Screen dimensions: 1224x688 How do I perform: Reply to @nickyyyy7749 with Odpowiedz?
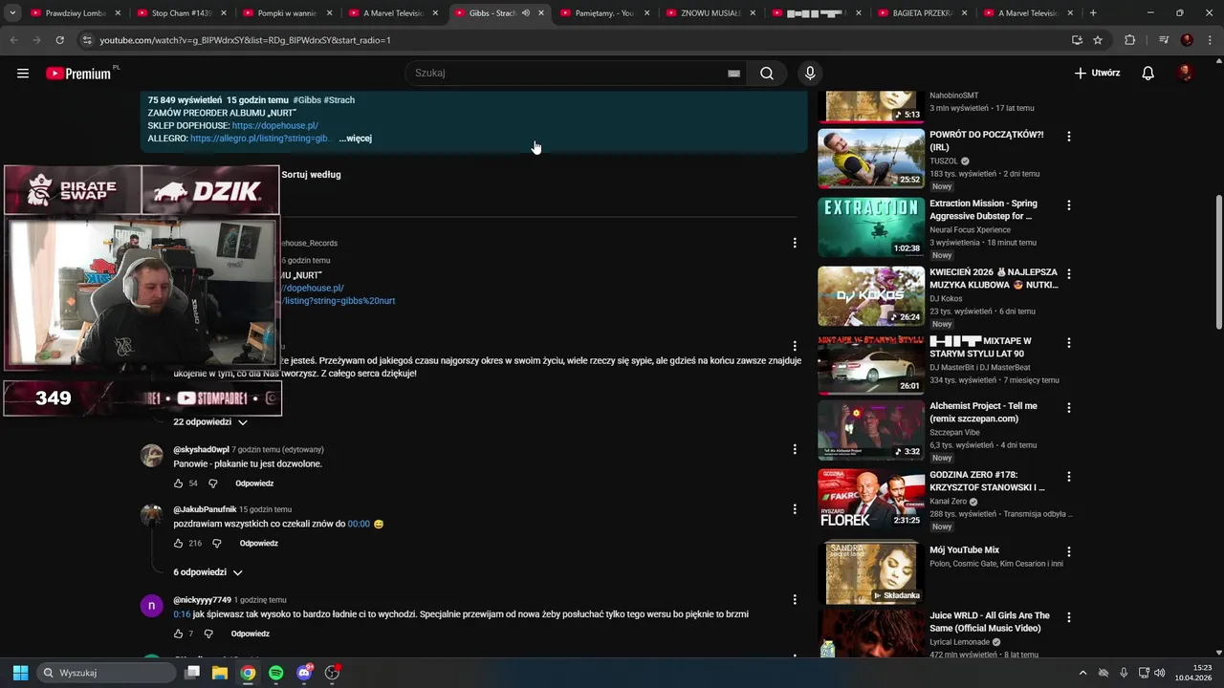pyautogui.click(x=251, y=634)
